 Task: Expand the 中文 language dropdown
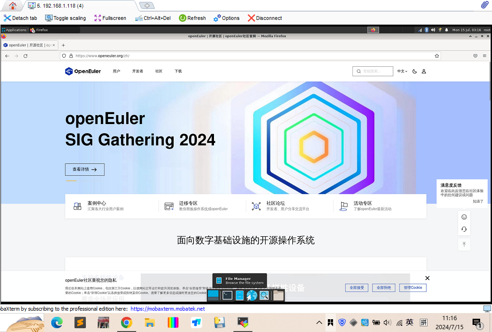[402, 72]
